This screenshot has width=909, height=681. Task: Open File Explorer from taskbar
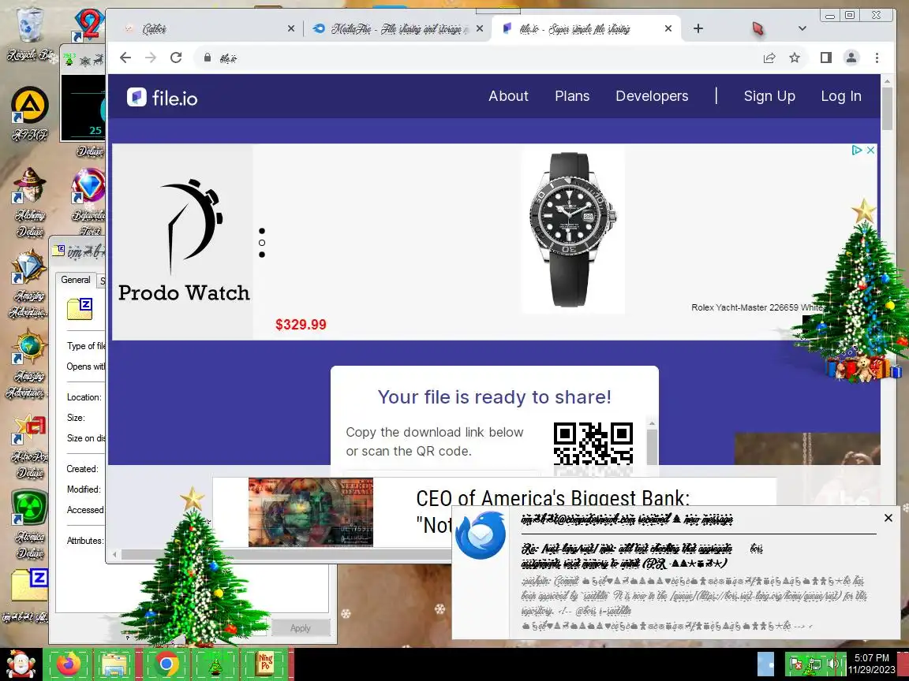[114, 664]
